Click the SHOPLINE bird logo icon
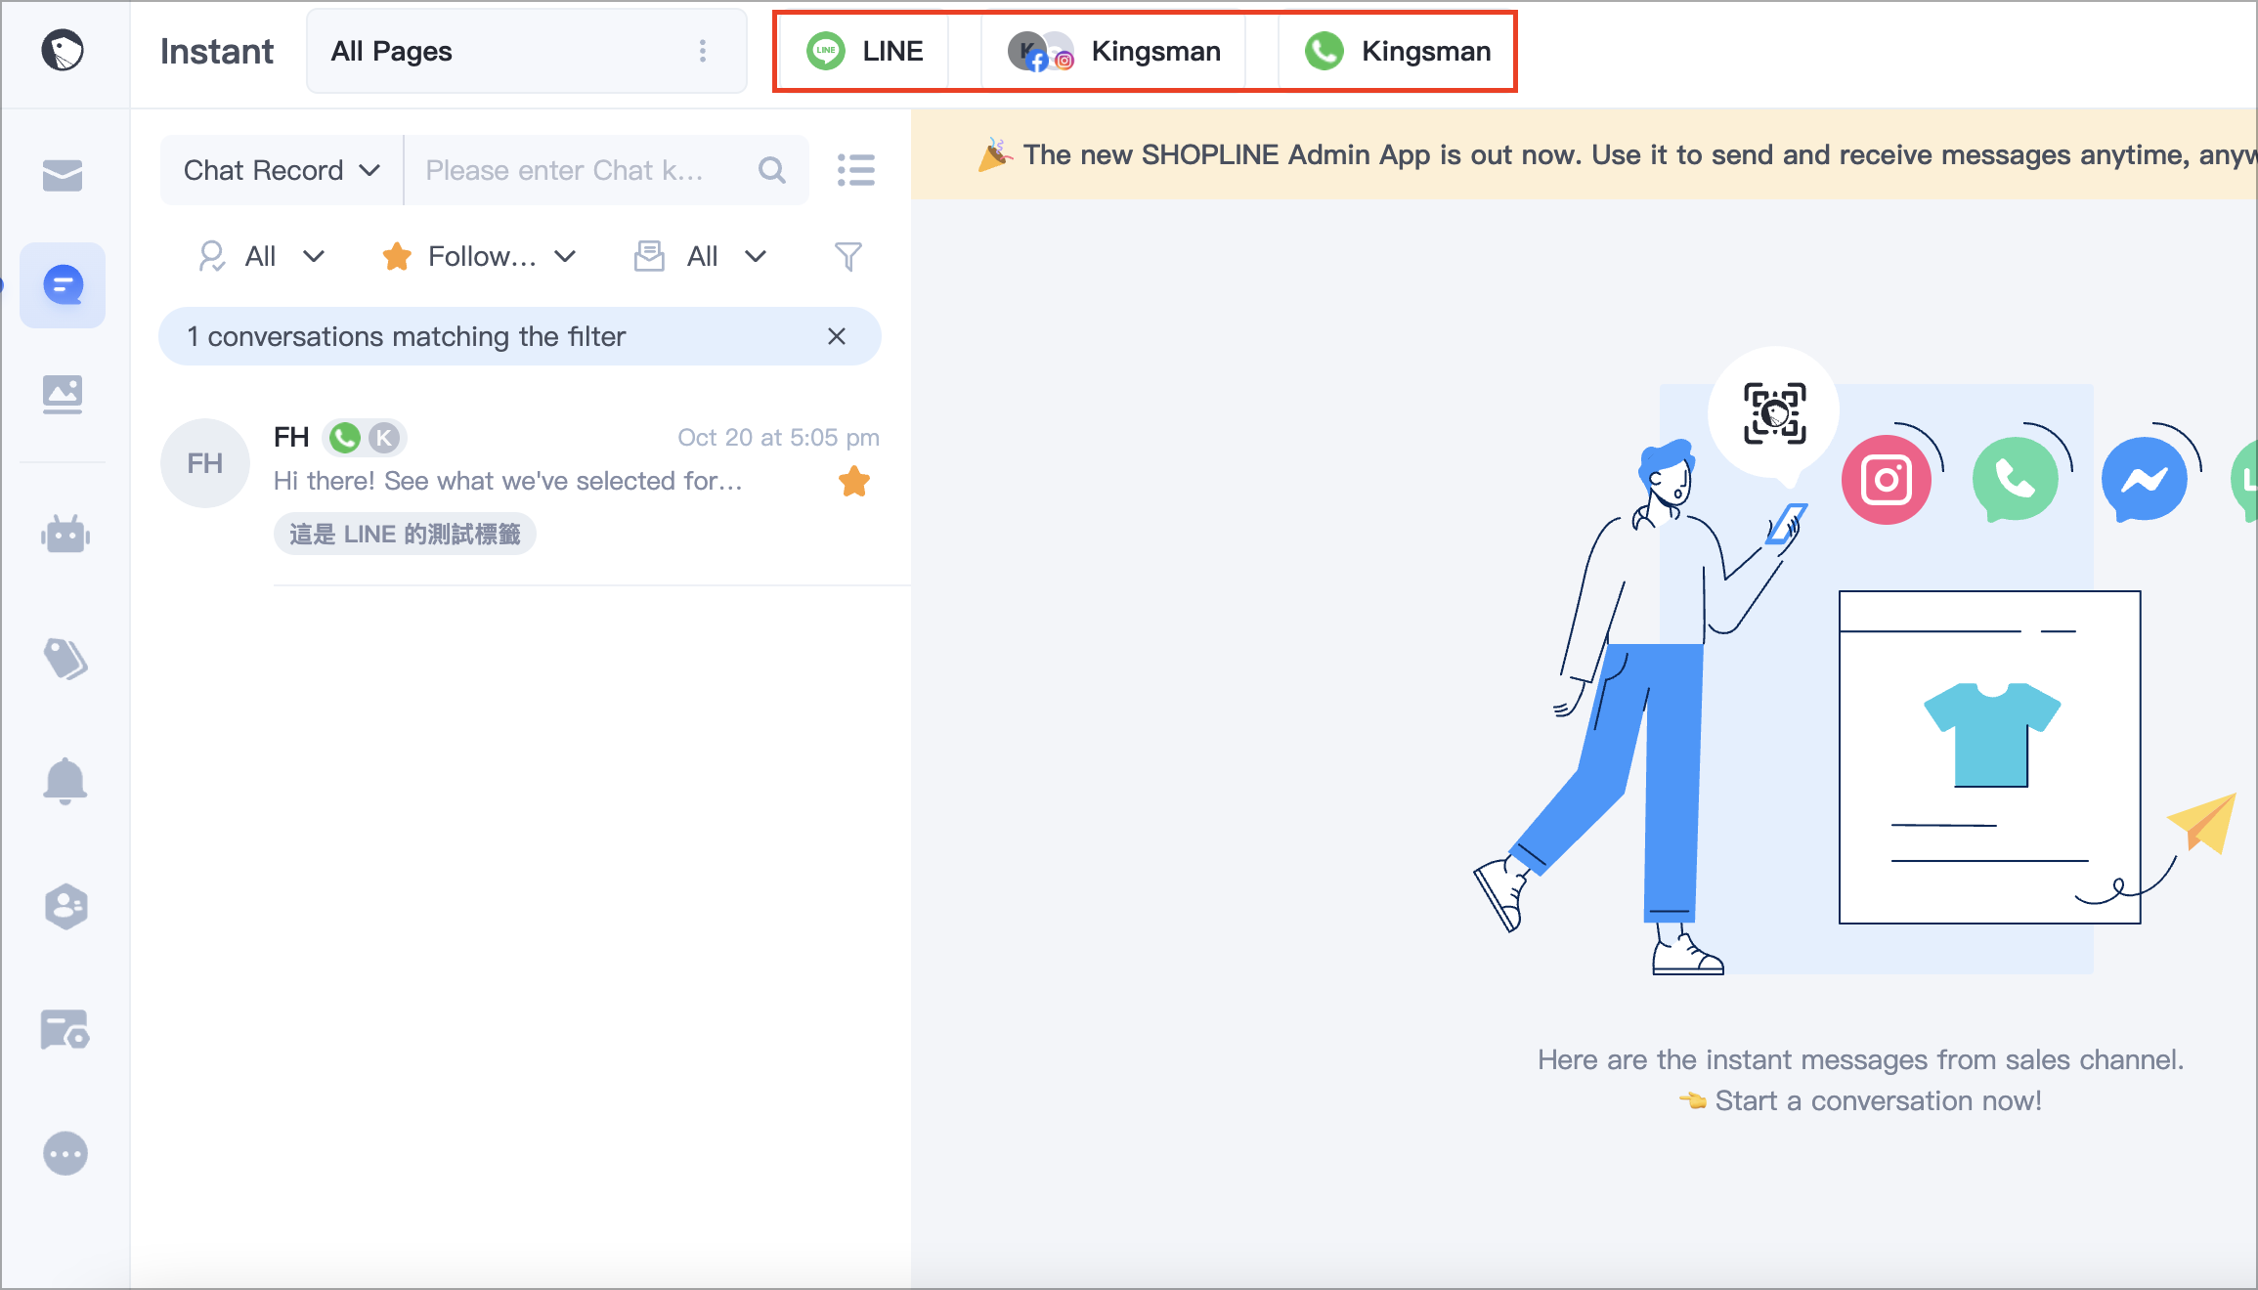The image size is (2258, 1290). (63, 51)
